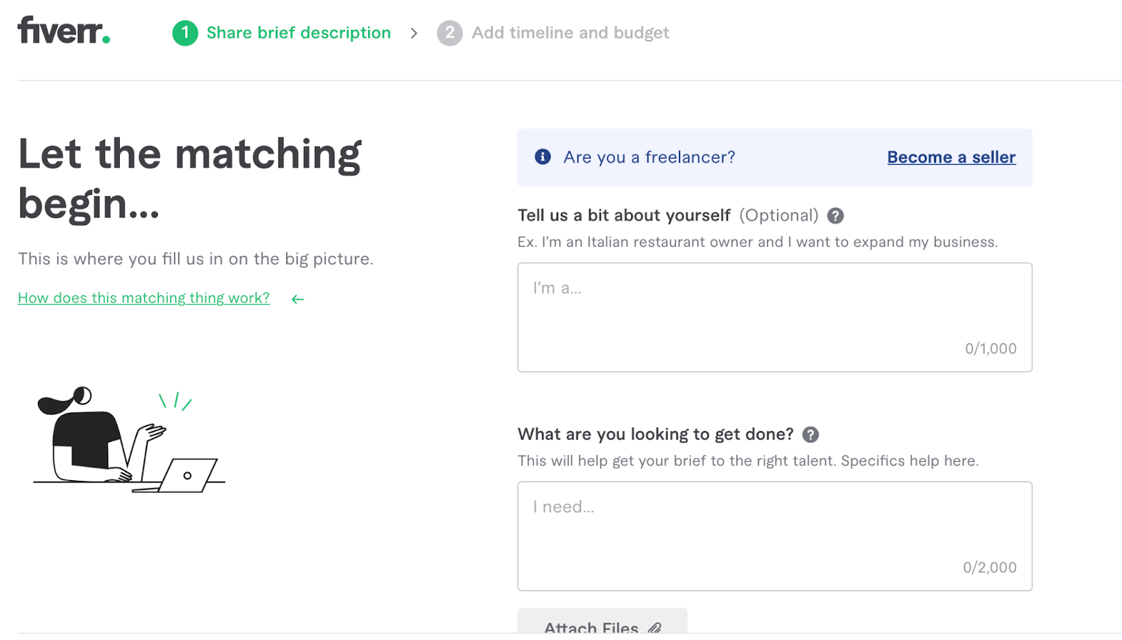Open help tooltip for What are you looking
Screen dimensions: 1122x640
(811, 435)
